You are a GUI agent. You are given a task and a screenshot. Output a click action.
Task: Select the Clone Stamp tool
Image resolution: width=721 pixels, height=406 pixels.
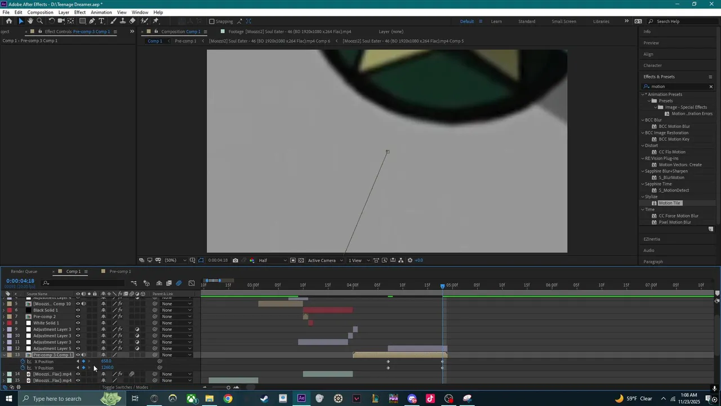[x=123, y=21]
